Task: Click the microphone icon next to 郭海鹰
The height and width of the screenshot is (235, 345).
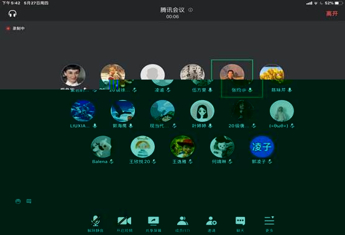Action: [131, 126]
